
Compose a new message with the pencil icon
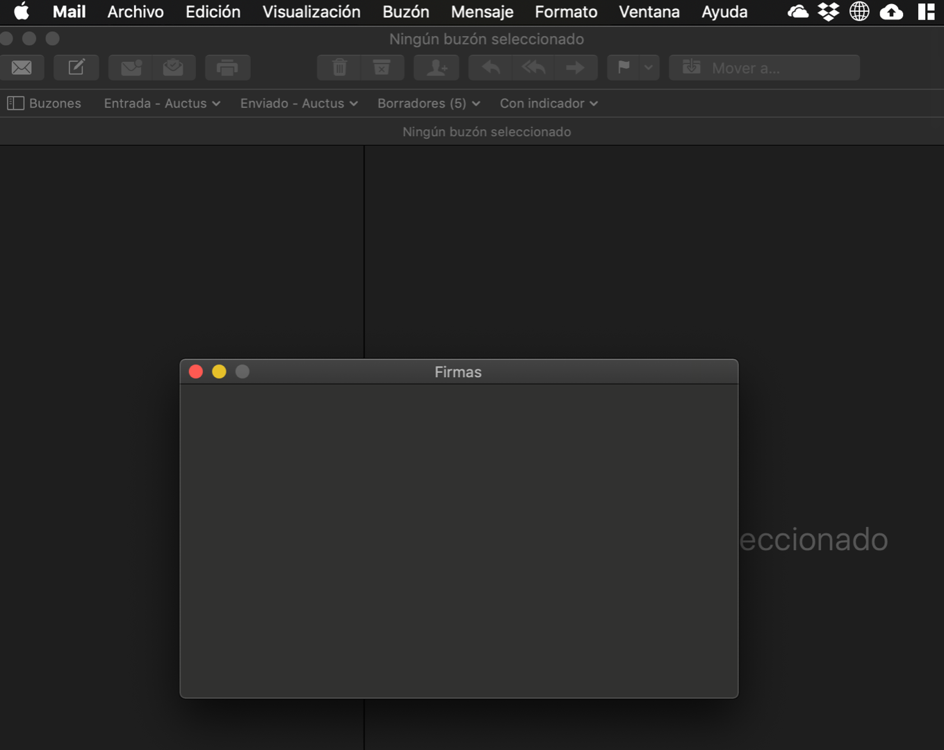tap(76, 67)
